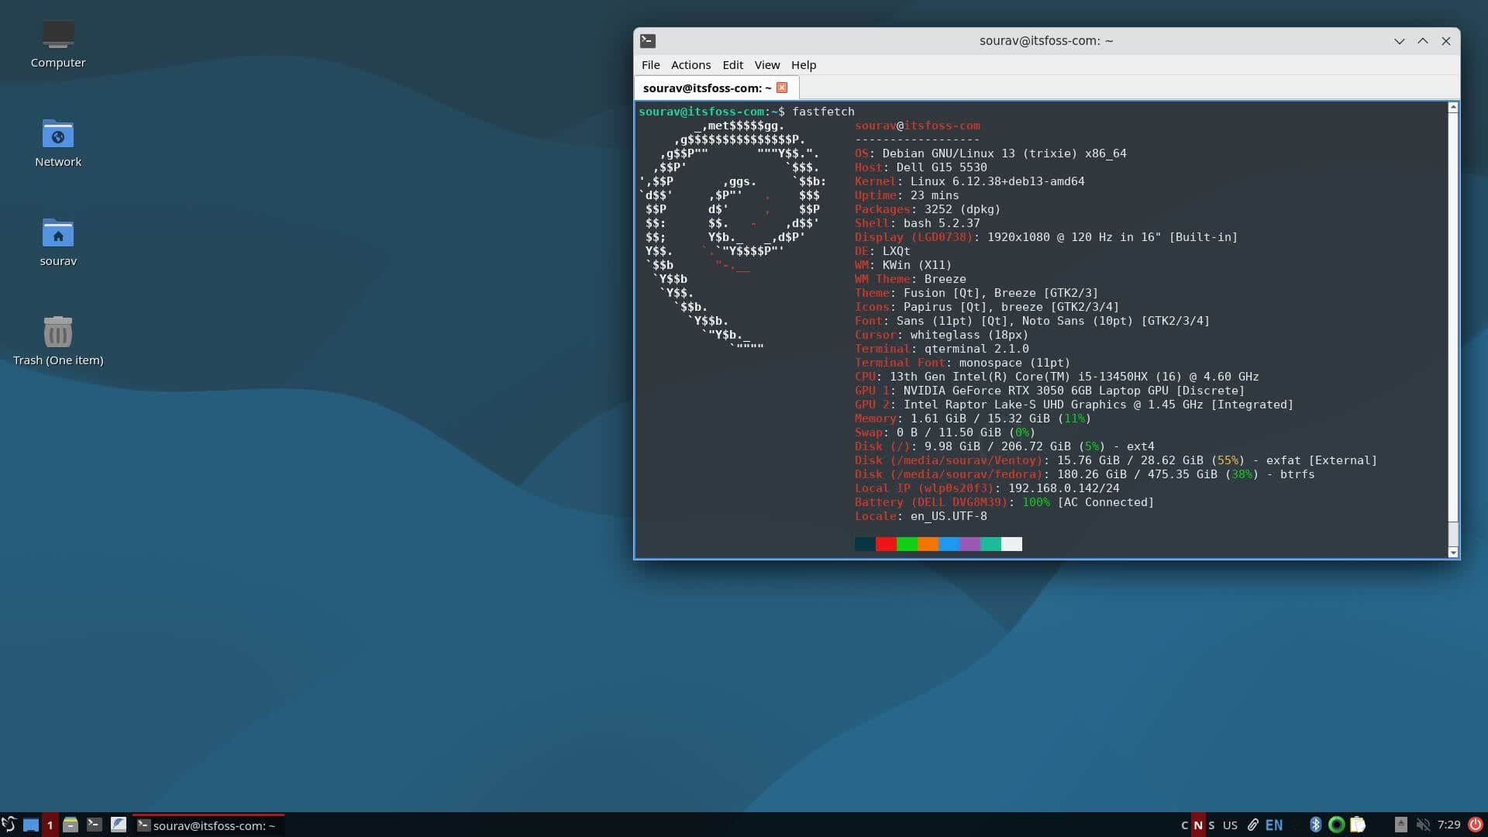Toggle Num Lock indicator N
The width and height of the screenshot is (1488, 837).
(x=1198, y=825)
